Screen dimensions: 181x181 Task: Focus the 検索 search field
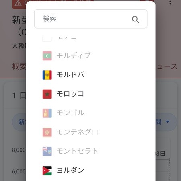coord(91,19)
